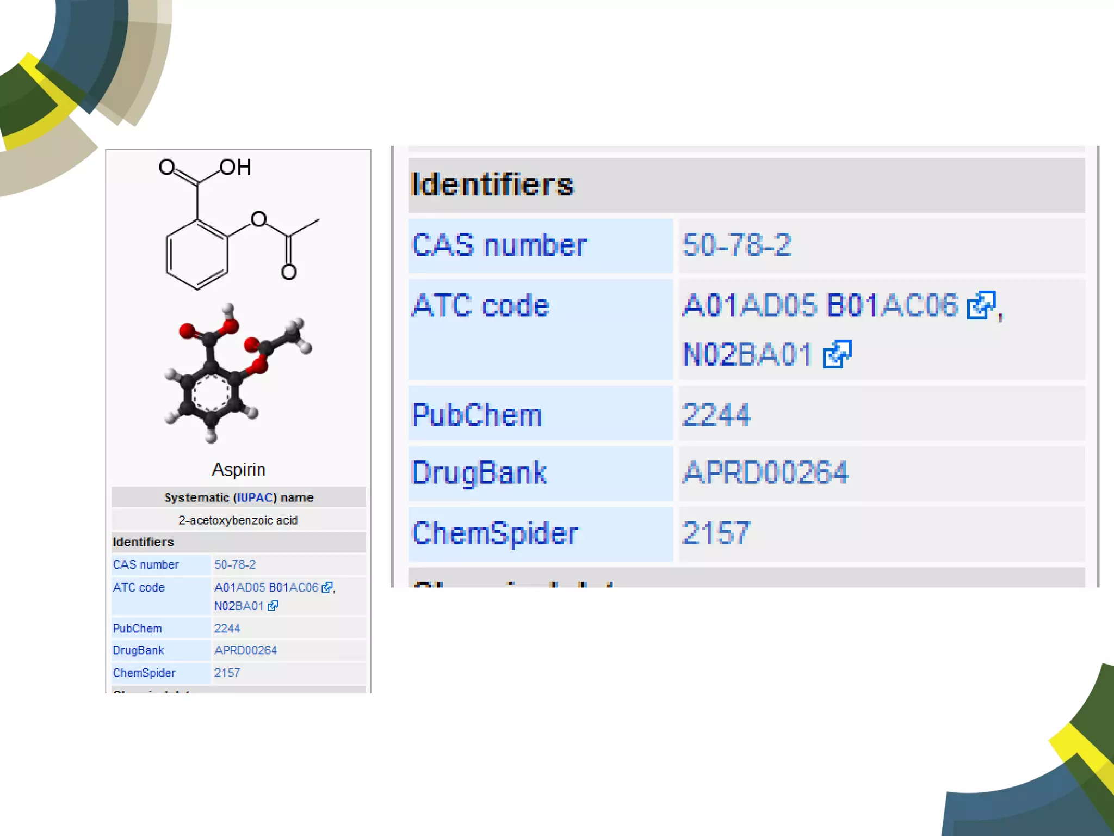This screenshot has height=836, width=1114.
Task: Click the small ChemSpider link in left infobox
Action: pos(144,673)
